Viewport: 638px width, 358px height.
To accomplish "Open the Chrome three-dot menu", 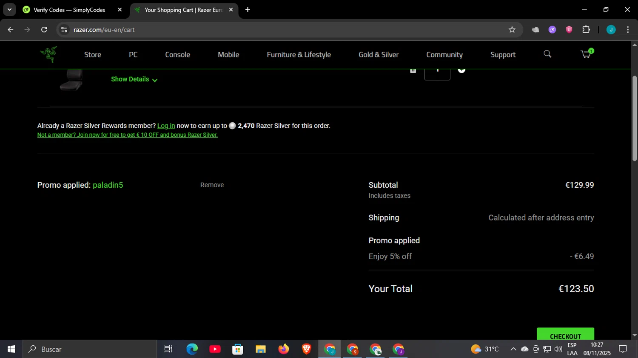I will pyautogui.click(x=628, y=30).
